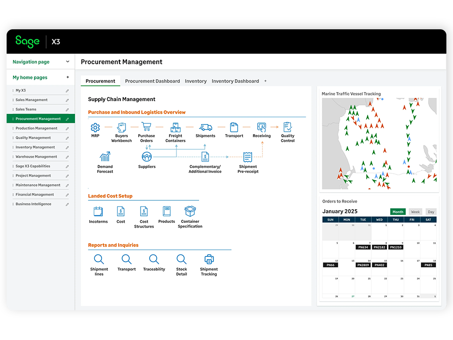Open the MRP gear icon
453x340 pixels.
click(x=95, y=127)
